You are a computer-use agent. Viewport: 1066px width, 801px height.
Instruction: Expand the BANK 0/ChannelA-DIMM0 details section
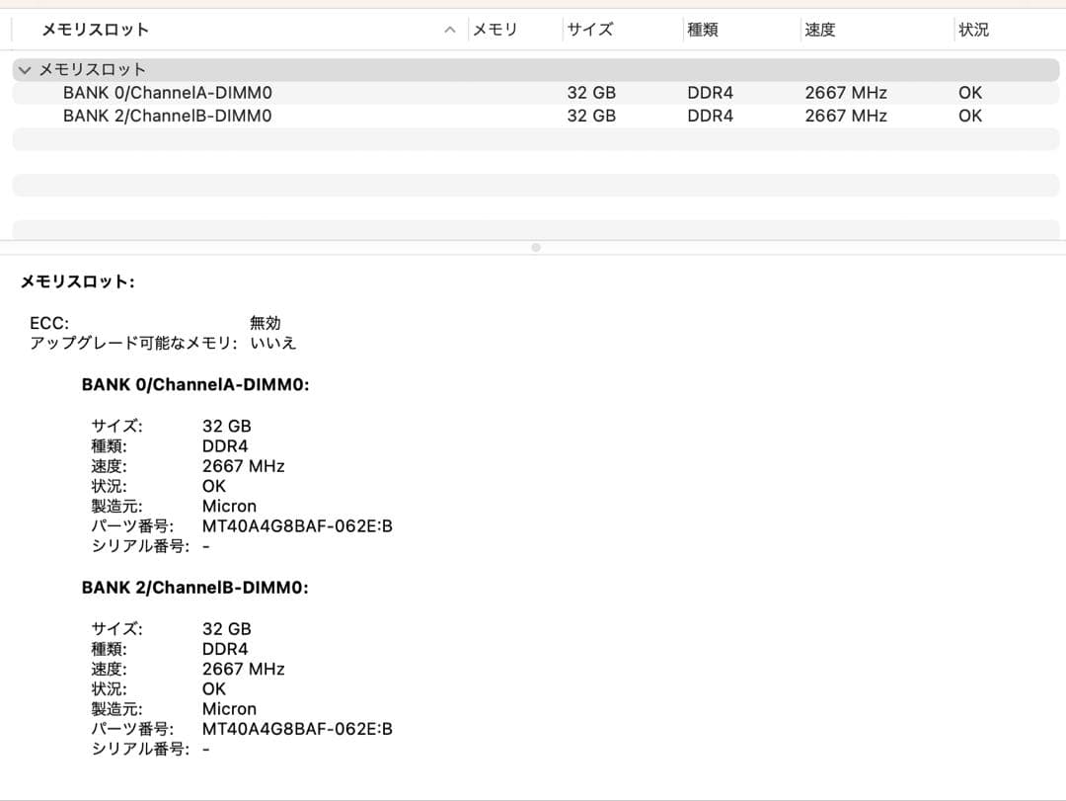pos(194,384)
